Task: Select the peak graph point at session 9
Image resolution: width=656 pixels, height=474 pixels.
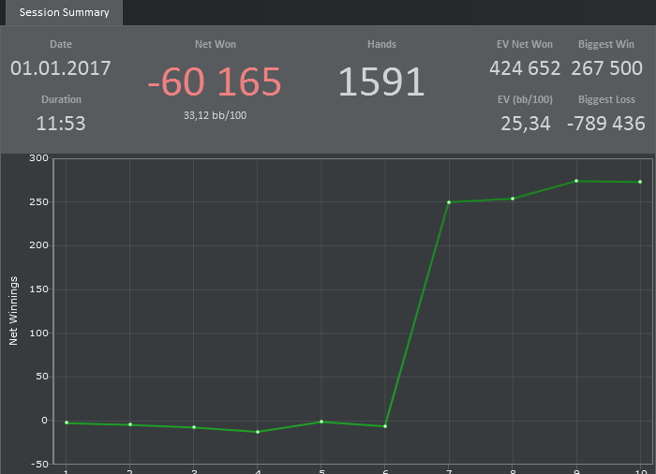Action: (576, 181)
